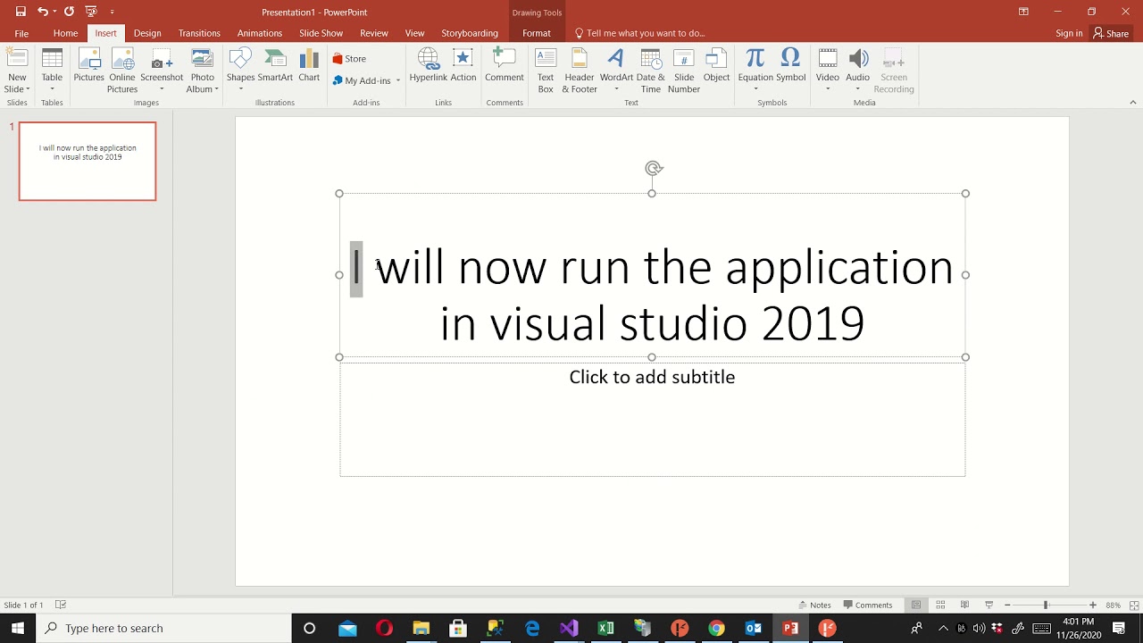Click the Tell me what you want to do box
Viewport: 1143px width, 643px height.
639,33
